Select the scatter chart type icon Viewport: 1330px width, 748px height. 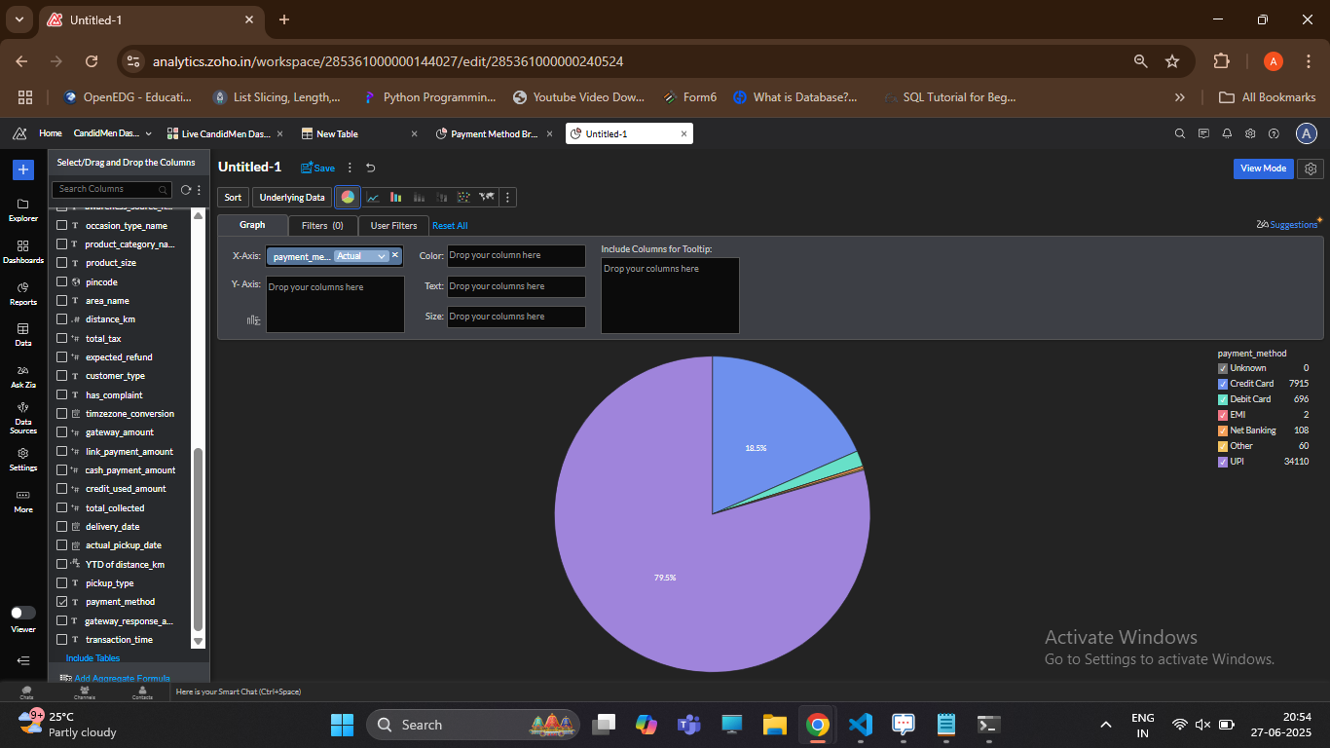pos(463,197)
